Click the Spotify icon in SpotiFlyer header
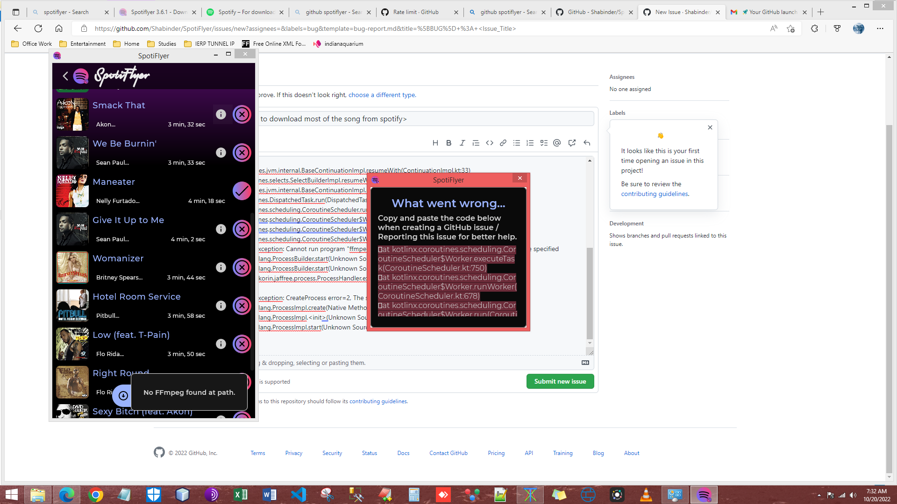Screen dimensions: 897x504 [81, 76]
